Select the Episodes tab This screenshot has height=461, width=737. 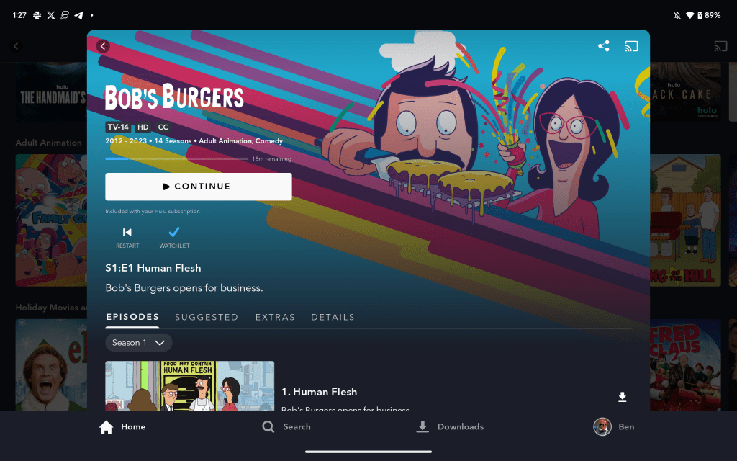pos(132,317)
